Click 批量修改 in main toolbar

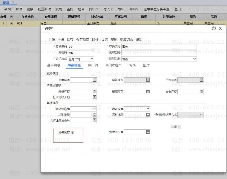click(x=44, y=9)
